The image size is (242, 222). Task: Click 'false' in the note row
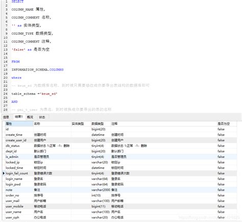click(x=221, y=190)
